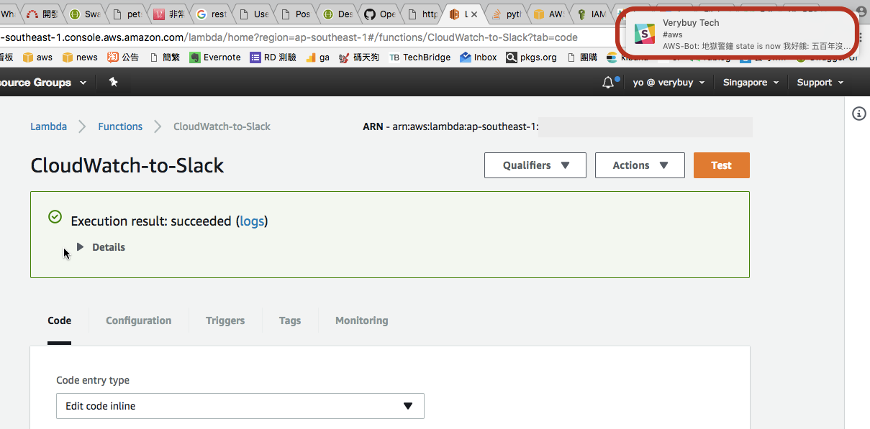The image size is (870, 429).
Task: Switch to the GitHub browser tab
Action: [379, 14]
